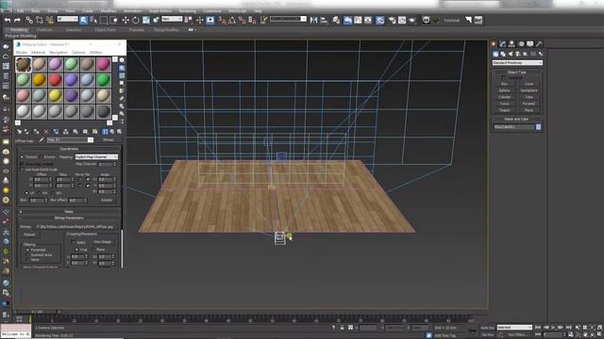This screenshot has width=604, height=339.
Task: Open the Material menu in Material Editor
Action: click(38, 53)
